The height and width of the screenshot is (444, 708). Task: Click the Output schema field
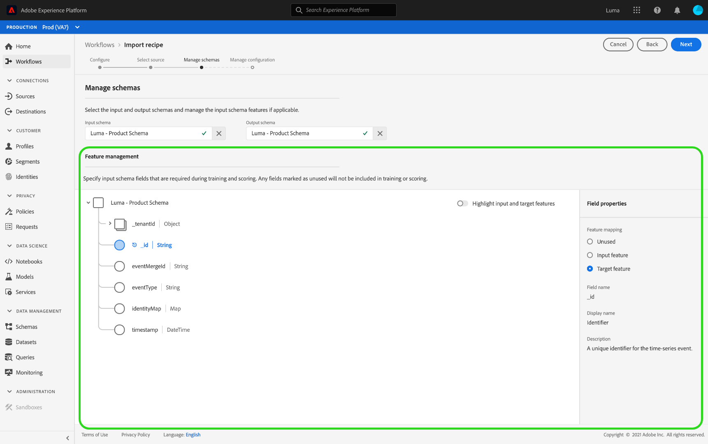click(x=310, y=134)
